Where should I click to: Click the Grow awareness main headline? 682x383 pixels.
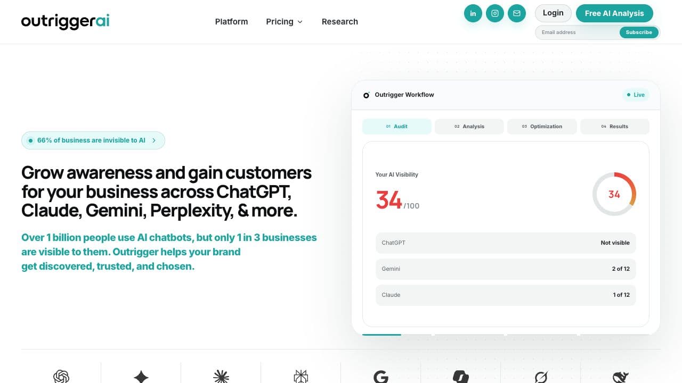point(166,191)
